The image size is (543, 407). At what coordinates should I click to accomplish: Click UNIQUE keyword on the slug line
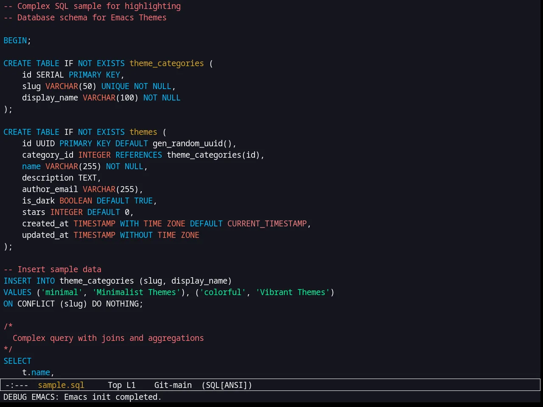tap(115, 86)
